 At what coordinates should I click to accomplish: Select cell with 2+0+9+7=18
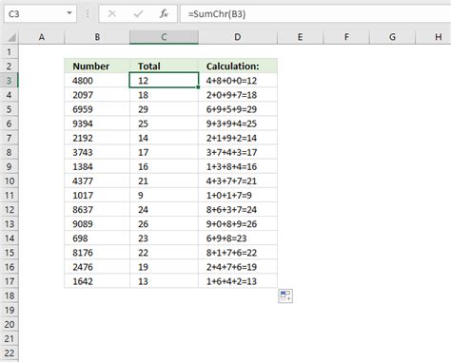[238, 95]
